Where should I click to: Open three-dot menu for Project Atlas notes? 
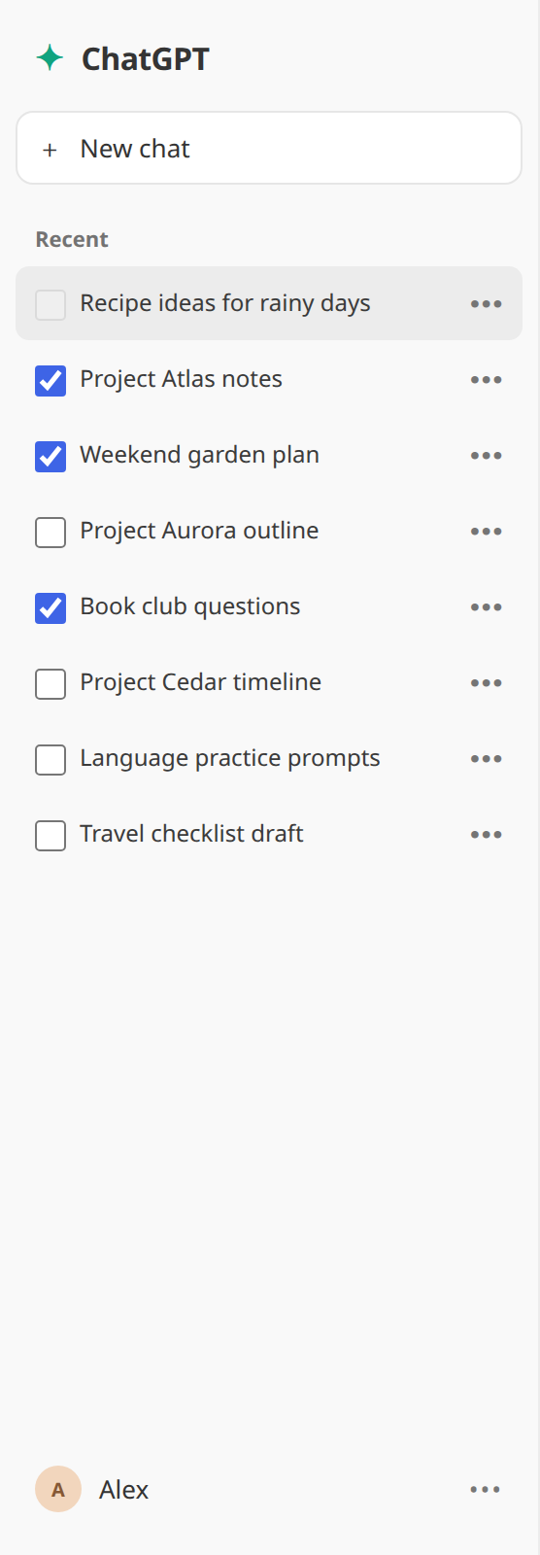click(486, 379)
